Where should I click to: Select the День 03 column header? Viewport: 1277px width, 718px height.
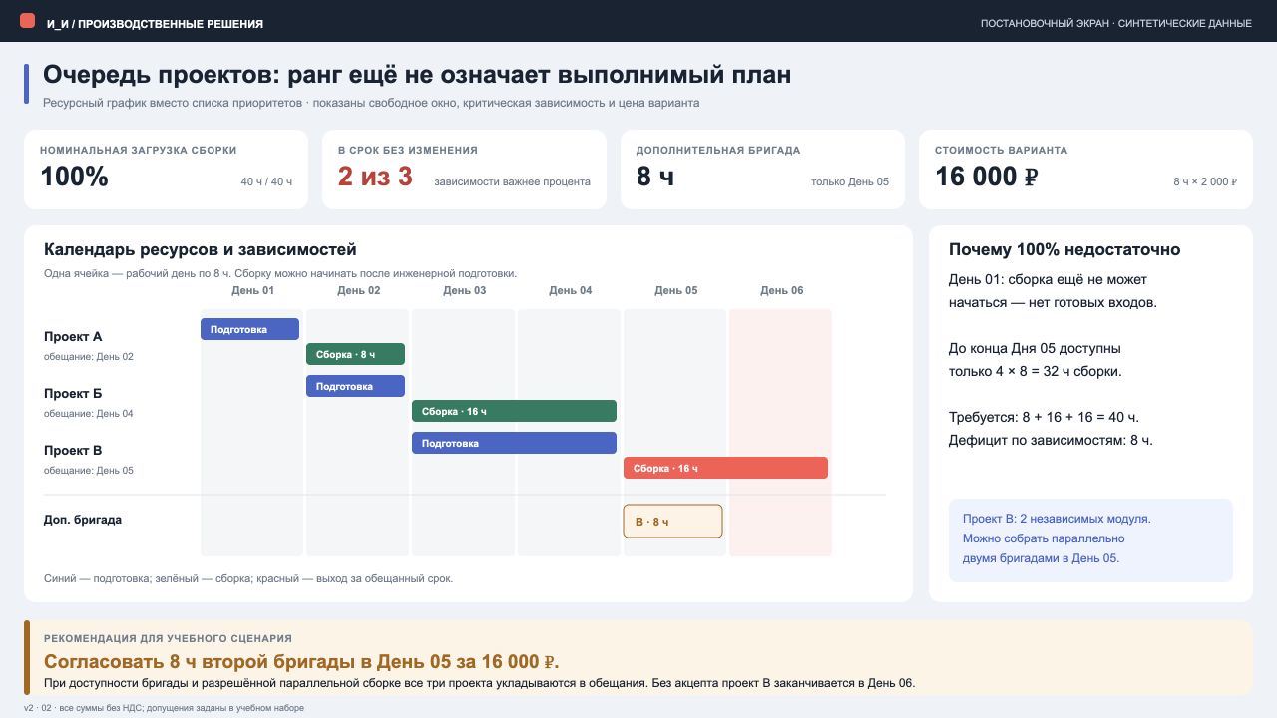click(464, 290)
